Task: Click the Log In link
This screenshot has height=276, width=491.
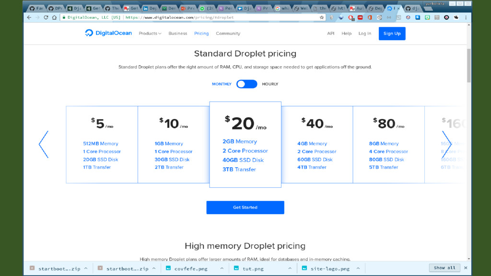Action: tap(365, 34)
